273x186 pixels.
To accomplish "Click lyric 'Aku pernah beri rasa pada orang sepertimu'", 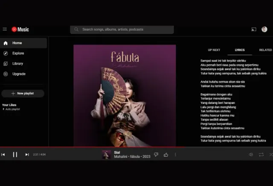I will coord(229,65).
